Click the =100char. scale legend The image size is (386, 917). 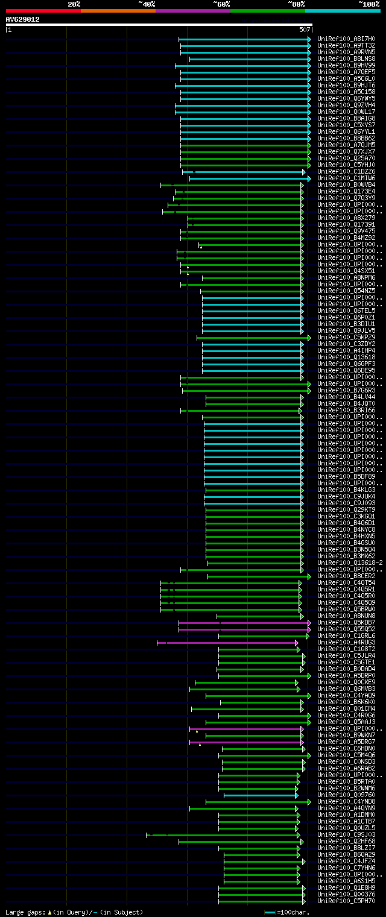pos(287,912)
